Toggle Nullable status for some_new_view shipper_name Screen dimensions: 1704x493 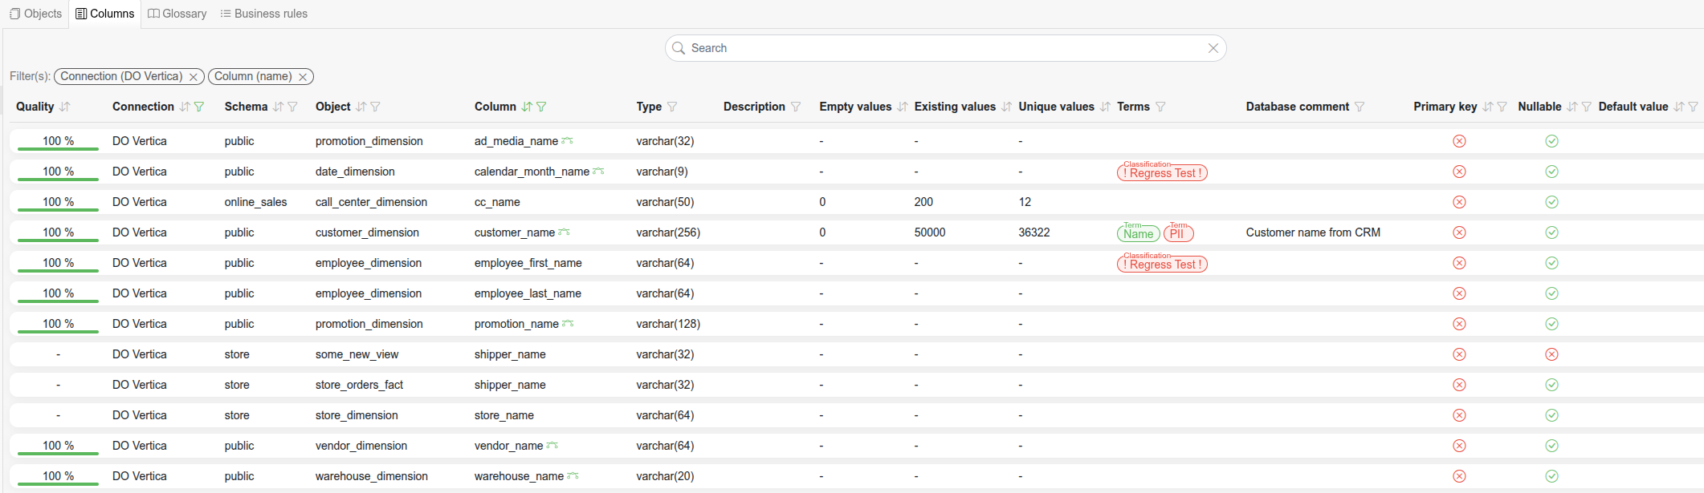tap(1551, 354)
